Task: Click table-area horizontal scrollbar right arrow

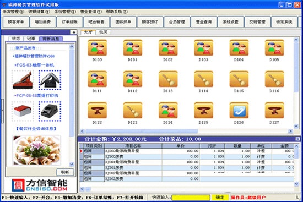Action: click(x=290, y=131)
